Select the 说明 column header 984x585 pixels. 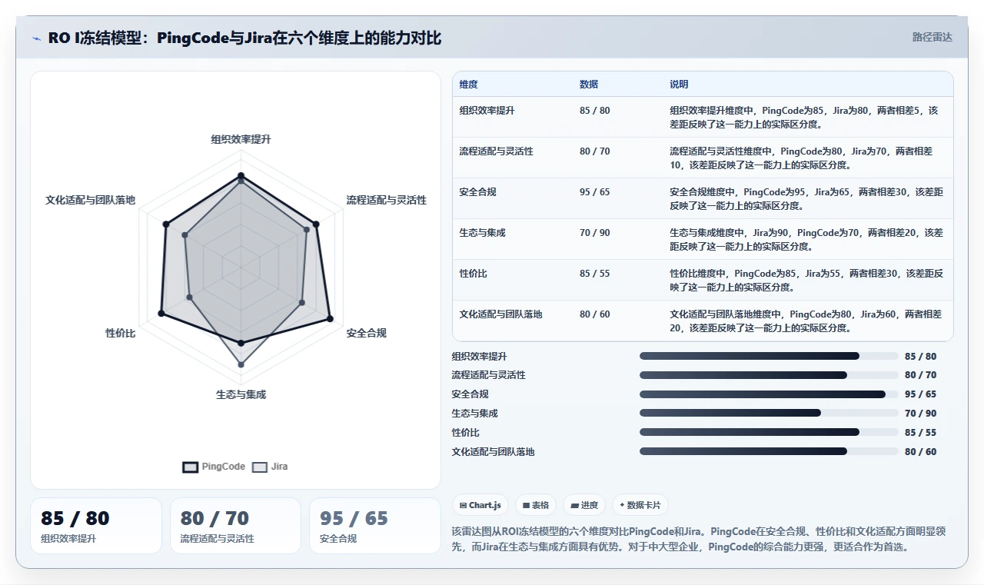pyautogui.click(x=679, y=85)
